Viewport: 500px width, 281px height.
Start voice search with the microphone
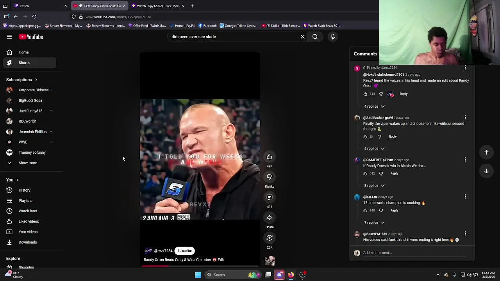(x=333, y=37)
